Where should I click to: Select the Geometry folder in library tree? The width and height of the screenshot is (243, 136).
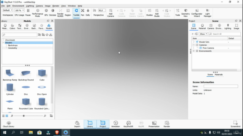(x=13, y=48)
